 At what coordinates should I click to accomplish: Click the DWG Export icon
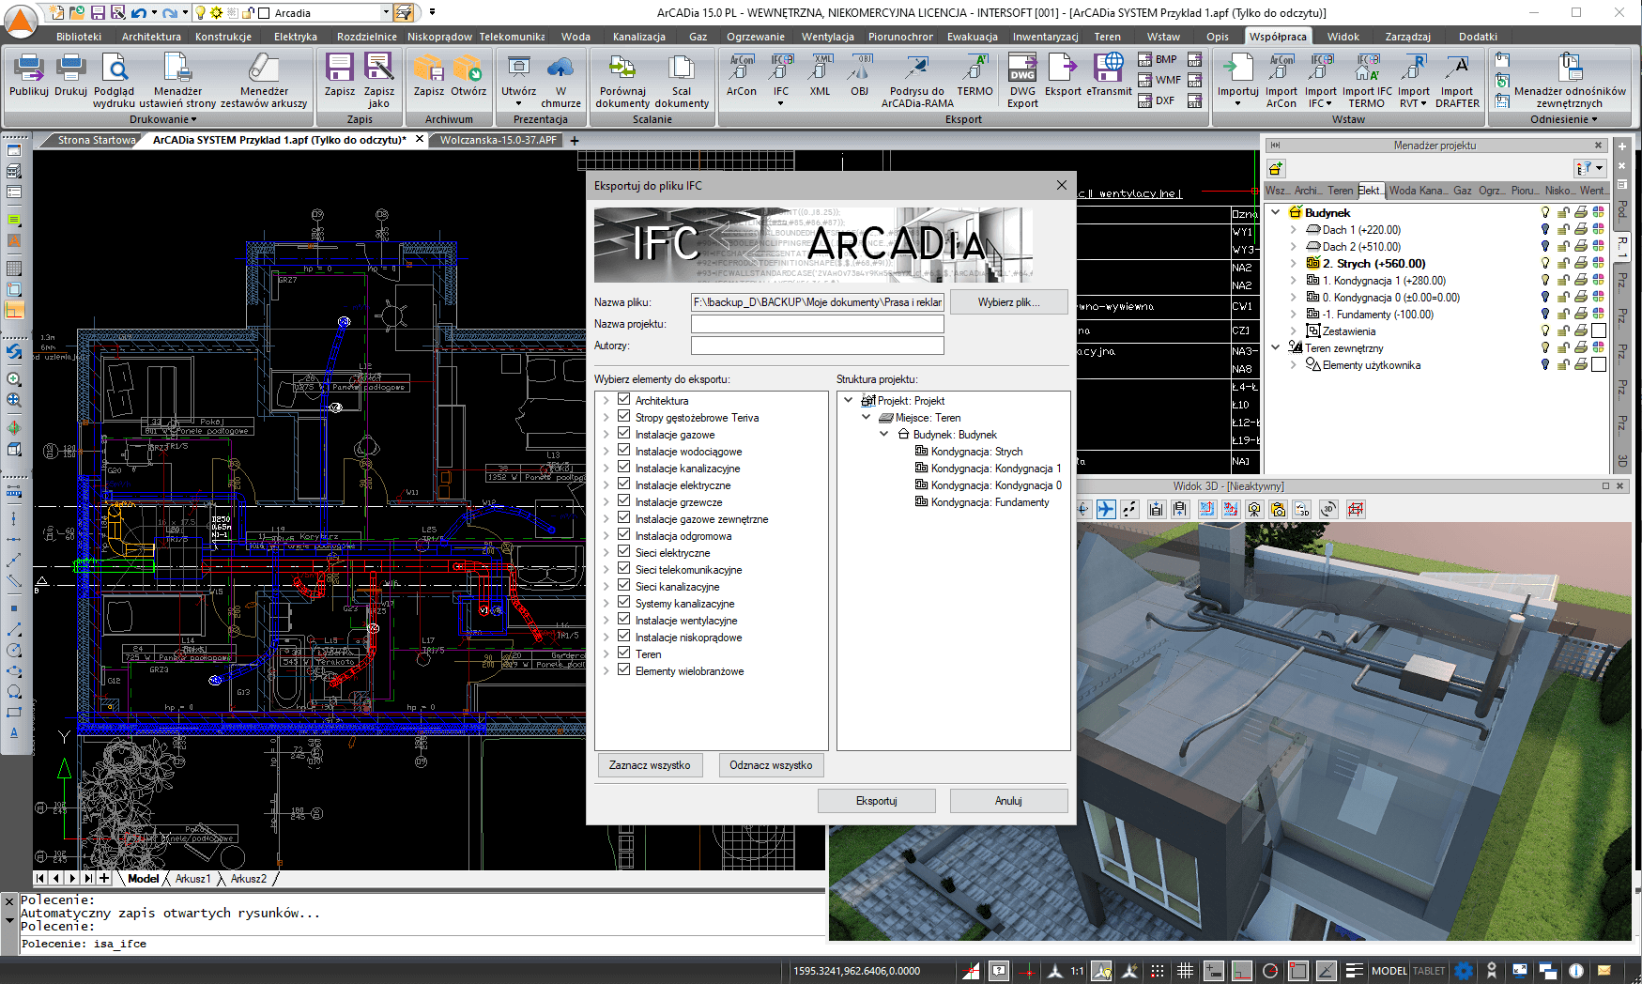pyautogui.click(x=1022, y=80)
